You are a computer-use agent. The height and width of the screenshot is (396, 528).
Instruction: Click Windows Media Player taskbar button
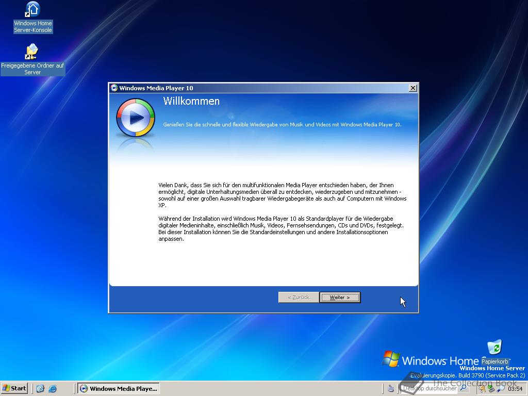point(119,389)
